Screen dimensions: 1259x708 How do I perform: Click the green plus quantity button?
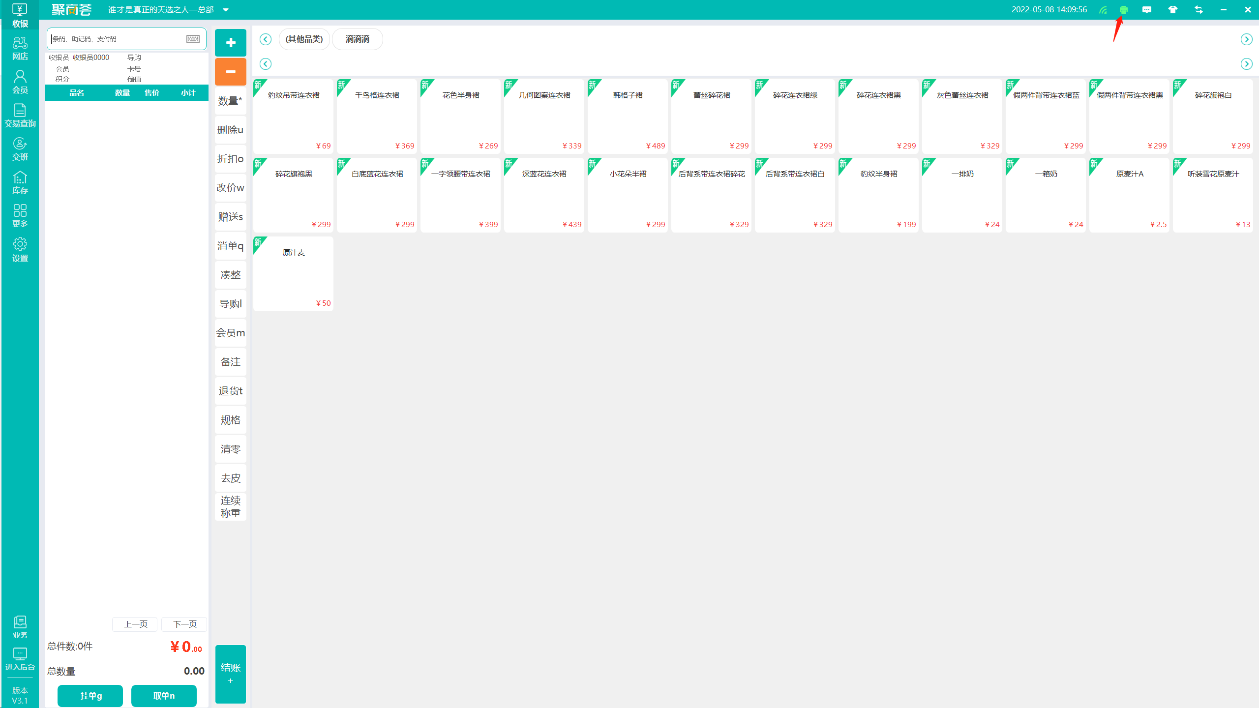click(x=230, y=43)
